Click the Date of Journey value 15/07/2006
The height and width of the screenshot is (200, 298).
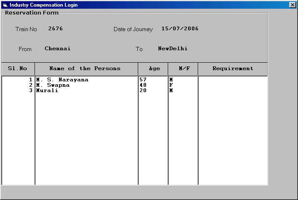(x=180, y=29)
